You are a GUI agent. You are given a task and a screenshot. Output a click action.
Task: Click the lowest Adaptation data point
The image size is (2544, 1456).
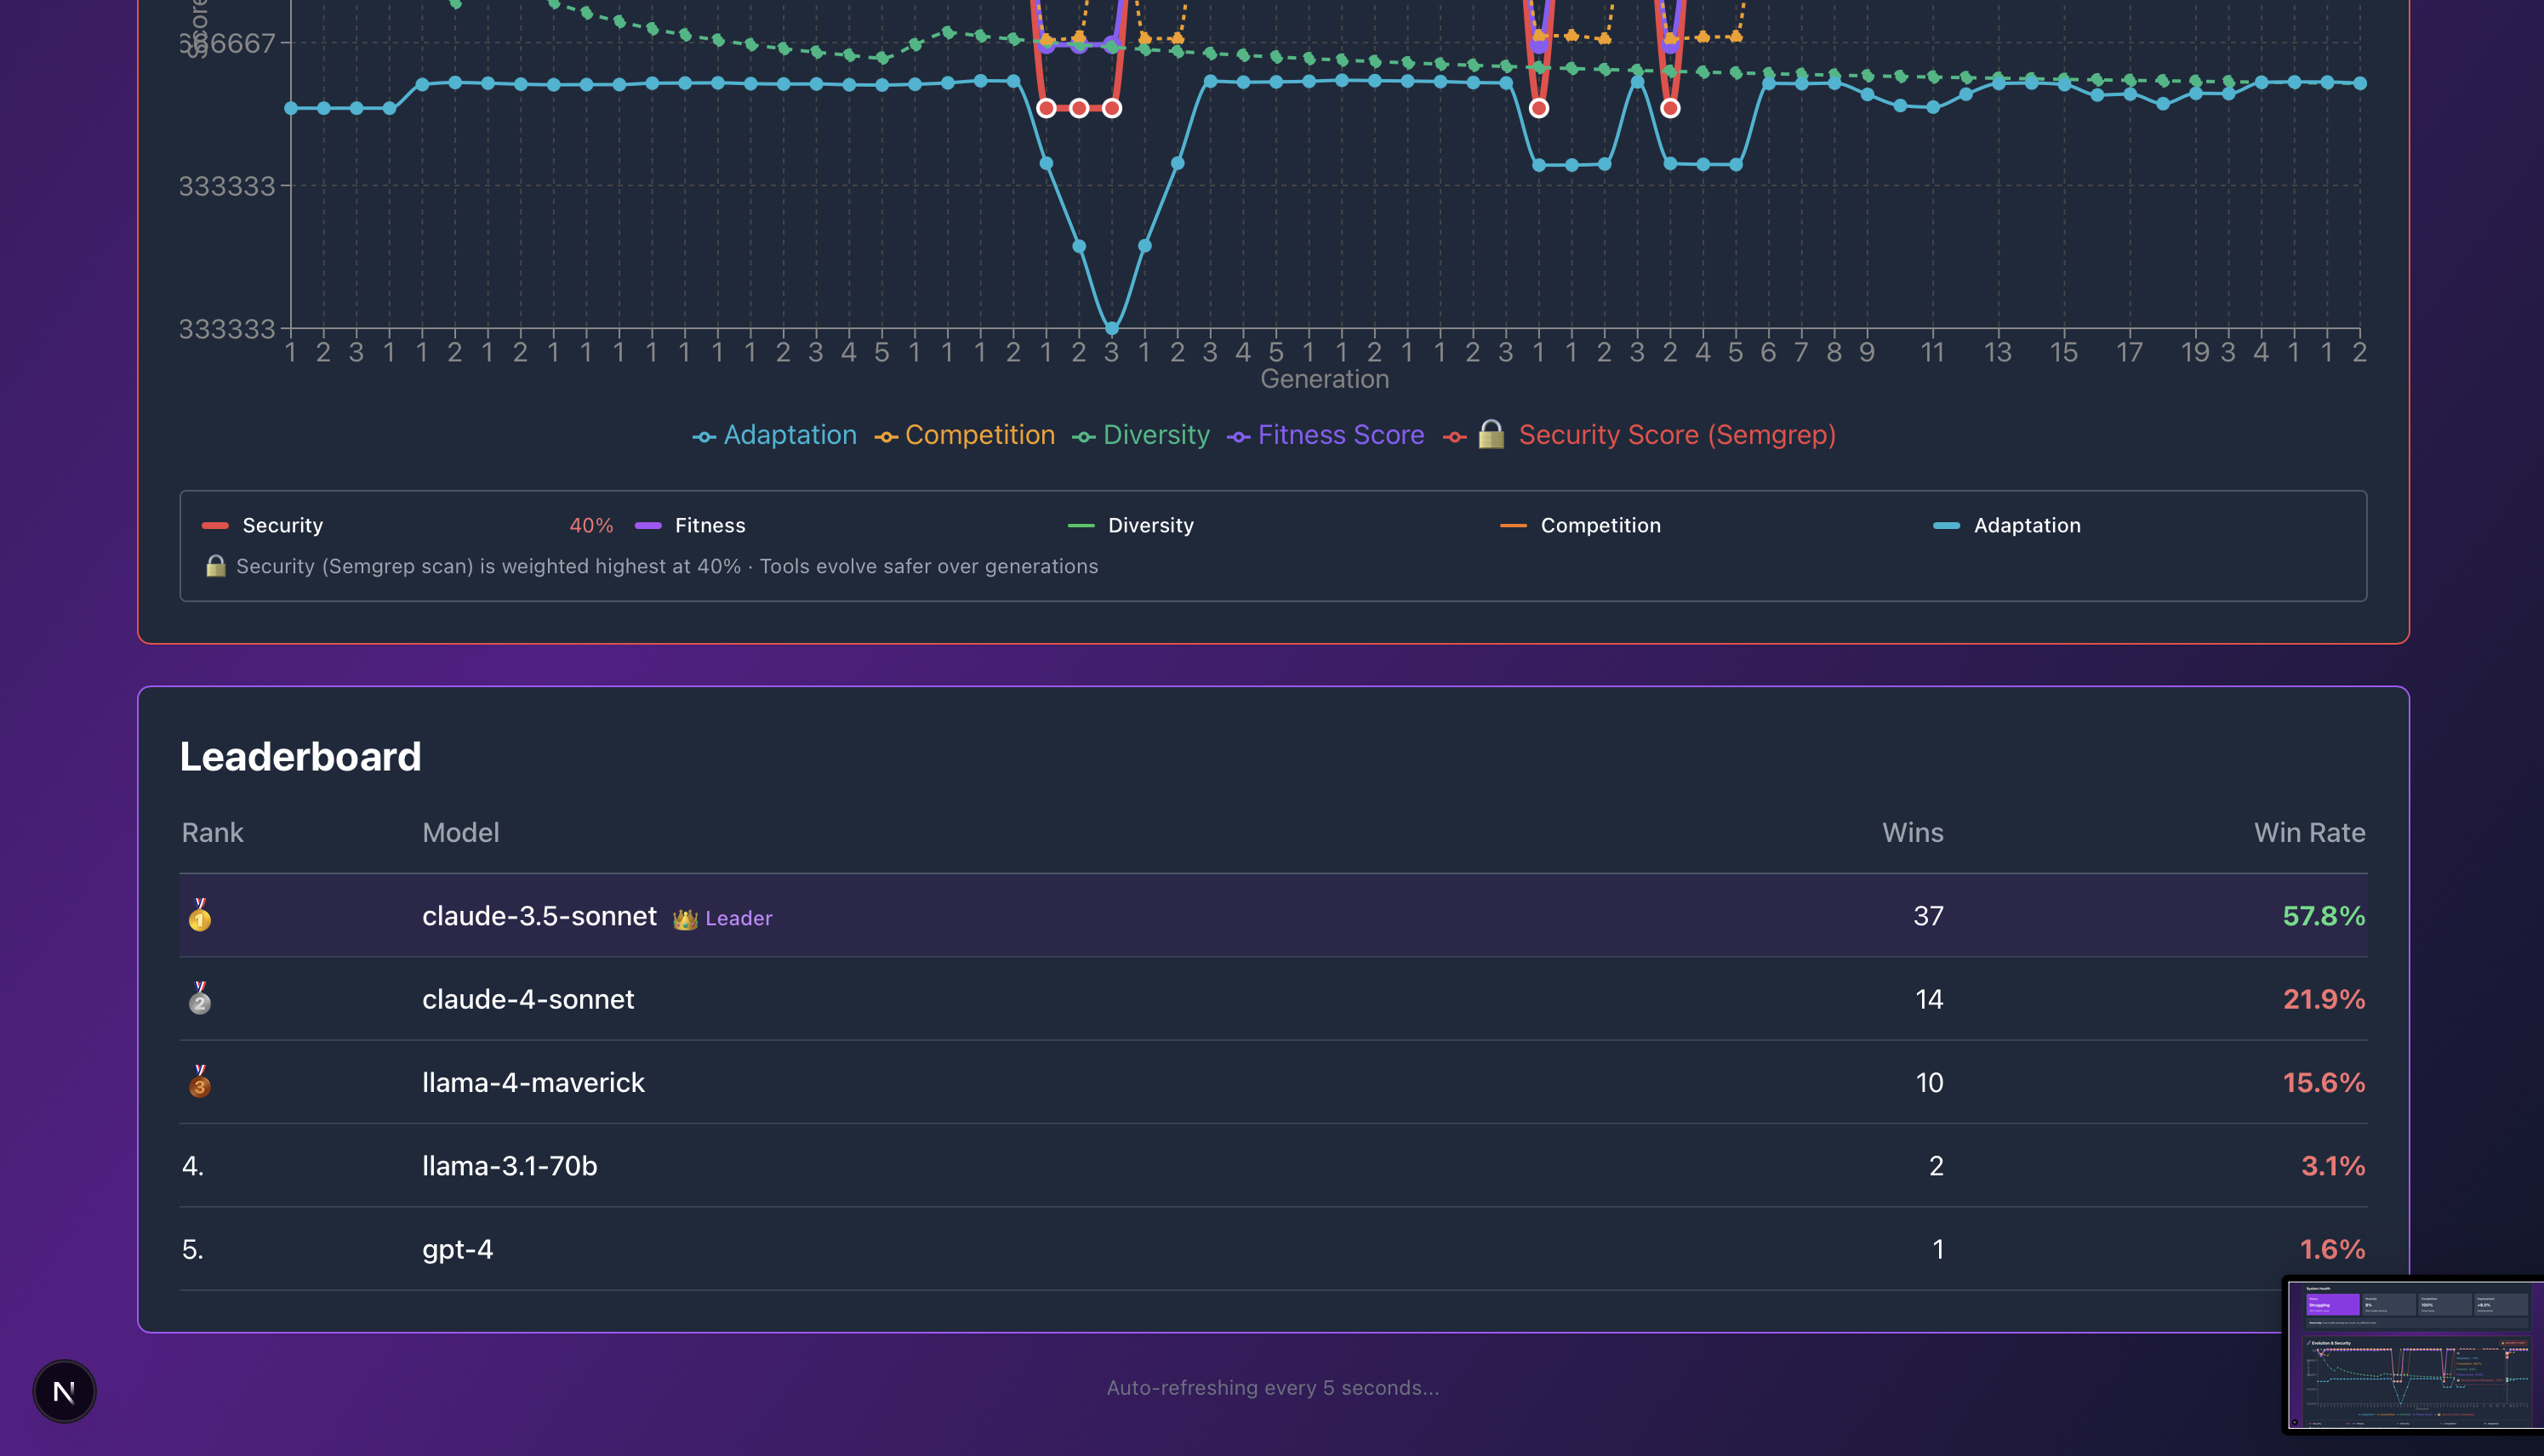coord(1111,328)
